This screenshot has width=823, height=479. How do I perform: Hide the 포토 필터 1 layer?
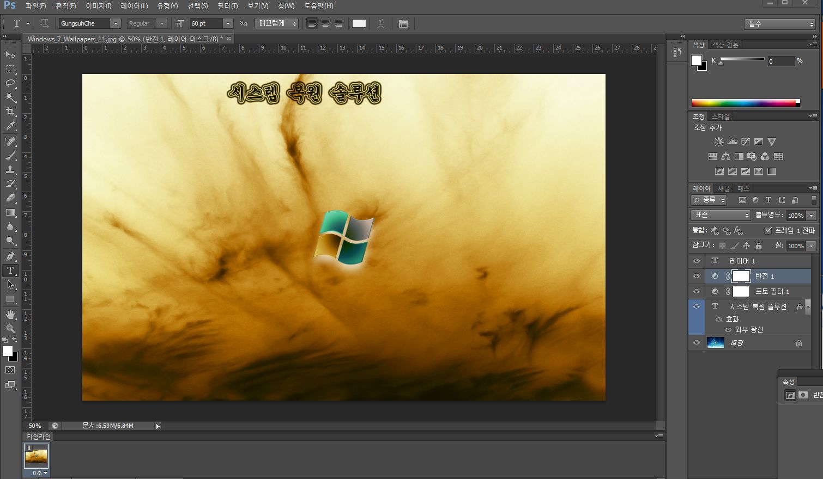697,291
